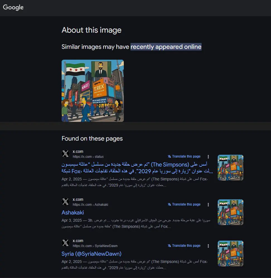Open the thumbnail beside the SyriaNewDawn result
The image size is (271, 278).
pyautogui.click(x=230, y=253)
